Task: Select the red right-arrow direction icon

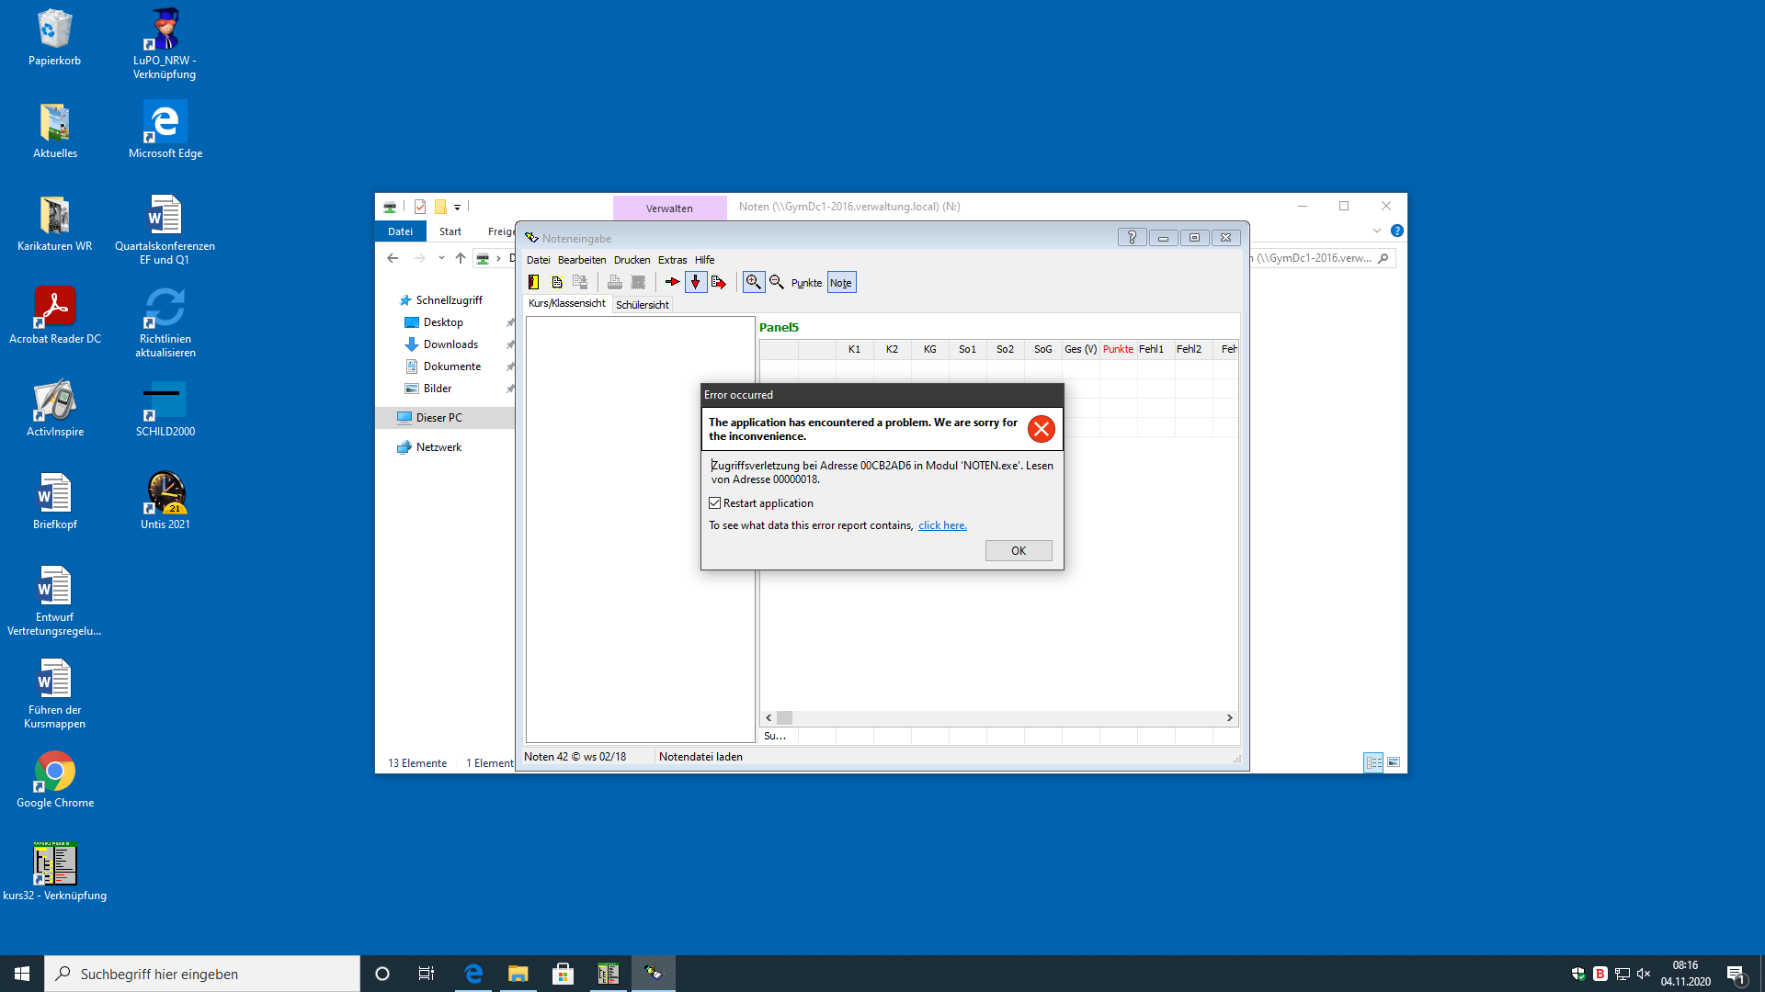Action: [672, 283]
